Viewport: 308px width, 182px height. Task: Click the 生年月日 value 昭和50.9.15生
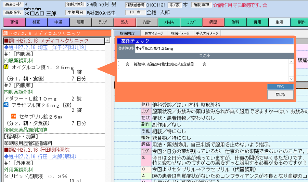(101, 13)
